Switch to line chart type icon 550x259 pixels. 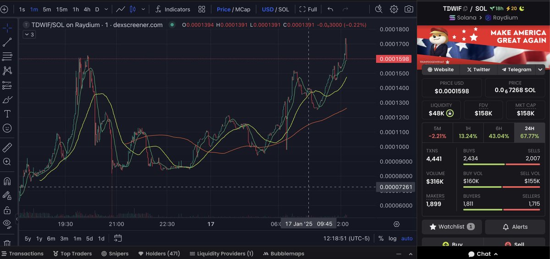coord(121,9)
